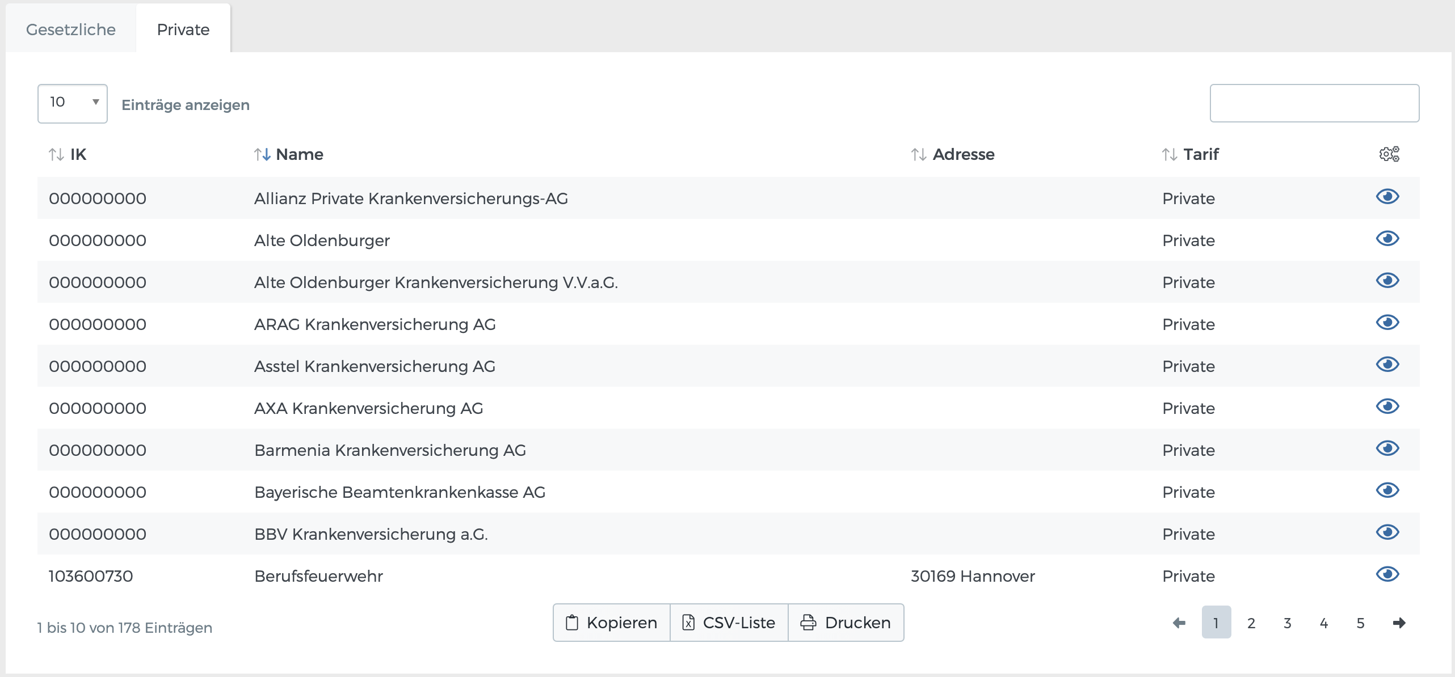Click the clipboard icon on Kopieren button
Screen dimensions: 1455x677
pos(571,622)
